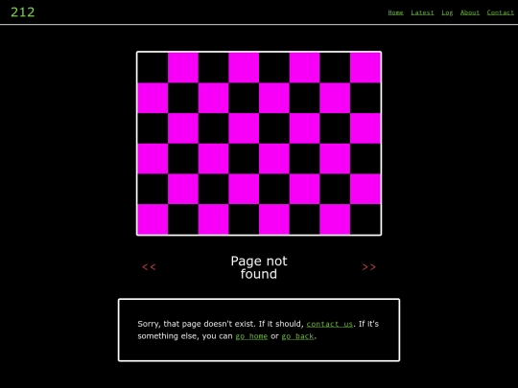Open the Contact nav link
This screenshot has width=518, height=388.
[x=500, y=12]
